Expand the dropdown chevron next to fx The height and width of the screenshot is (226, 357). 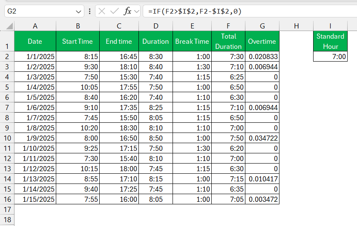[137, 11]
